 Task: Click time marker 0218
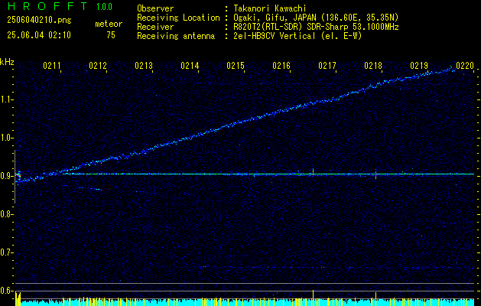click(373, 66)
